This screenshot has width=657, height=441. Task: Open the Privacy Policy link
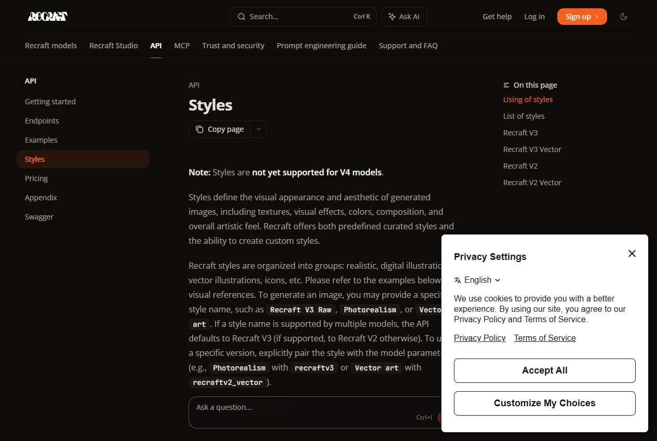click(480, 338)
